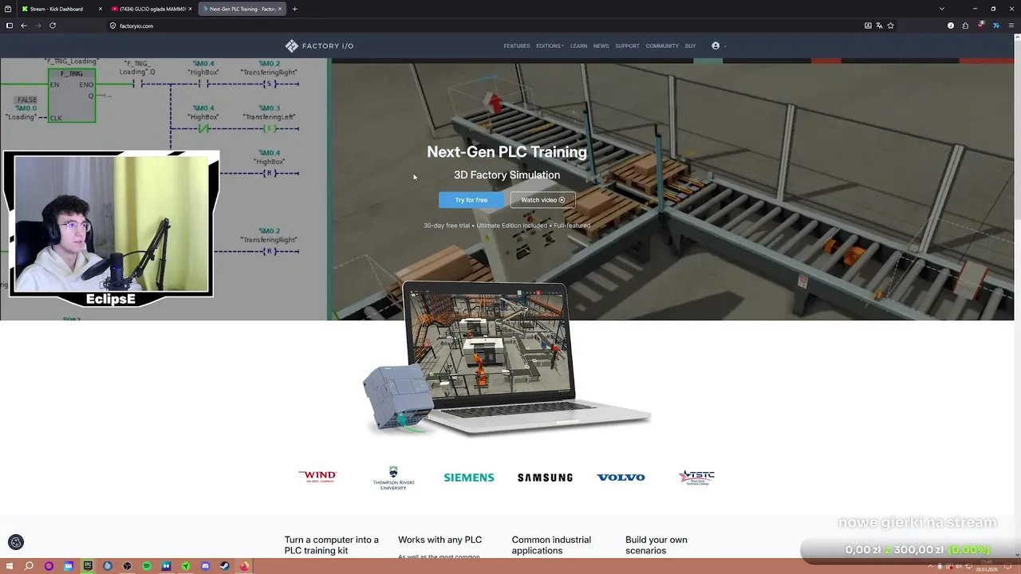
Task: Click the Factory I/O logo in the header
Action: 319,46
